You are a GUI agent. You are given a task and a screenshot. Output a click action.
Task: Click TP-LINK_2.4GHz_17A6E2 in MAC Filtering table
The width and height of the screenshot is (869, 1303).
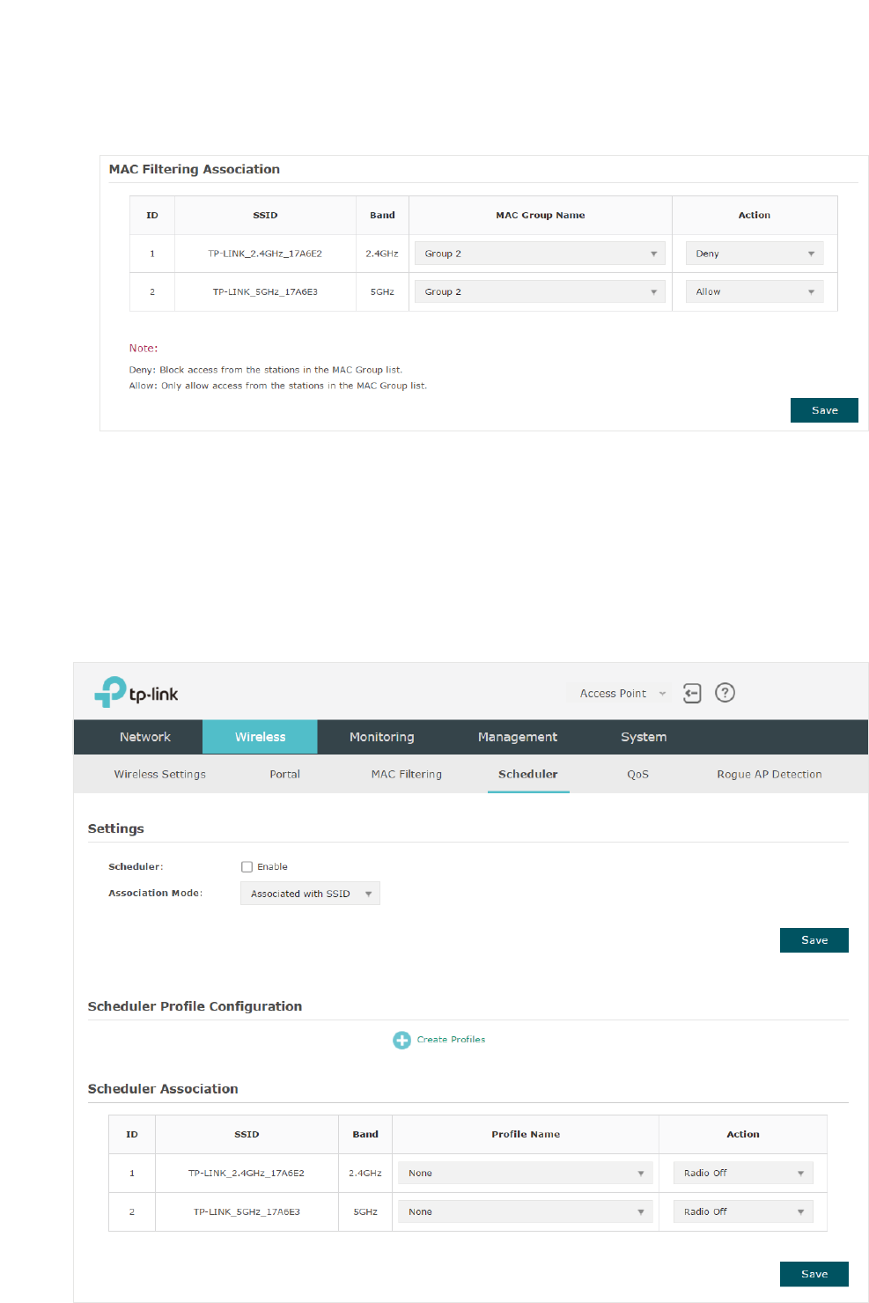coord(265,254)
